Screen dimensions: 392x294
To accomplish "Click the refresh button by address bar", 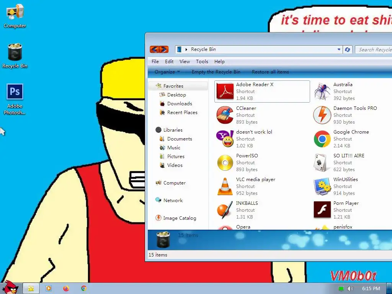I will (x=347, y=49).
